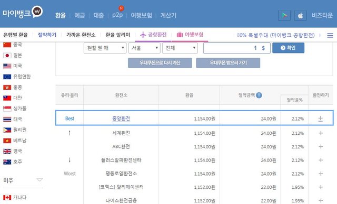The width and height of the screenshot is (337, 204).
Task: Select the Australia flag
Action: point(7,162)
